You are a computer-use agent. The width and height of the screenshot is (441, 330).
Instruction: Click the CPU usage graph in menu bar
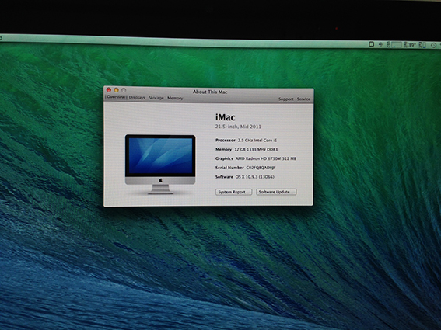click(394, 45)
